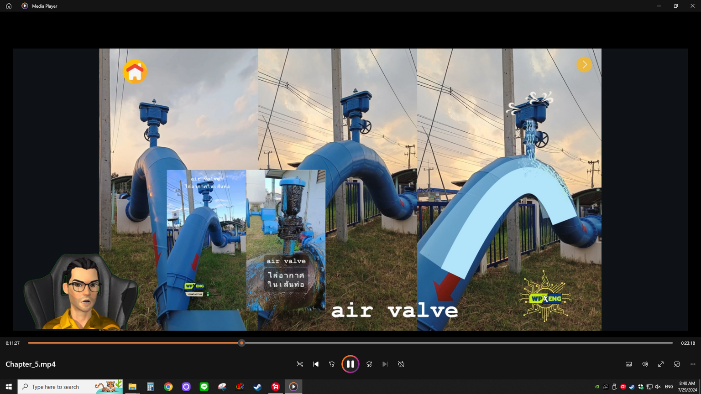Skip back 10 seconds

click(x=332, y=364)
